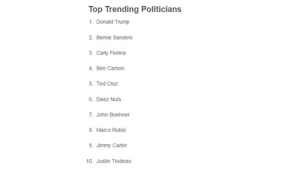Click the number 5 rank marker
The width and height of the screenshot is (308, 173).
[x=91, y=84]
